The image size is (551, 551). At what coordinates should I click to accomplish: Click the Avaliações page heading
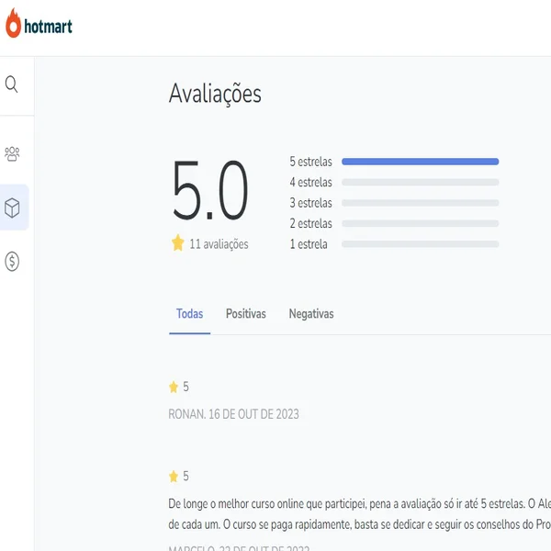tap(215, 95)
